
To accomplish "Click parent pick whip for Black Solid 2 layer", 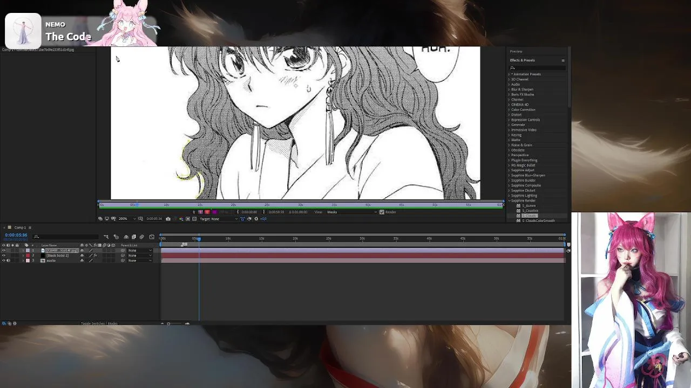I will pyautogui.click(x=123, y=255).
